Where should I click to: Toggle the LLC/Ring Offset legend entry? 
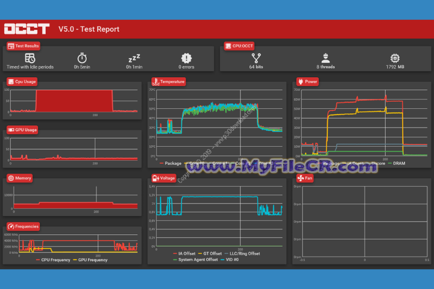click(x=242, y=253)
